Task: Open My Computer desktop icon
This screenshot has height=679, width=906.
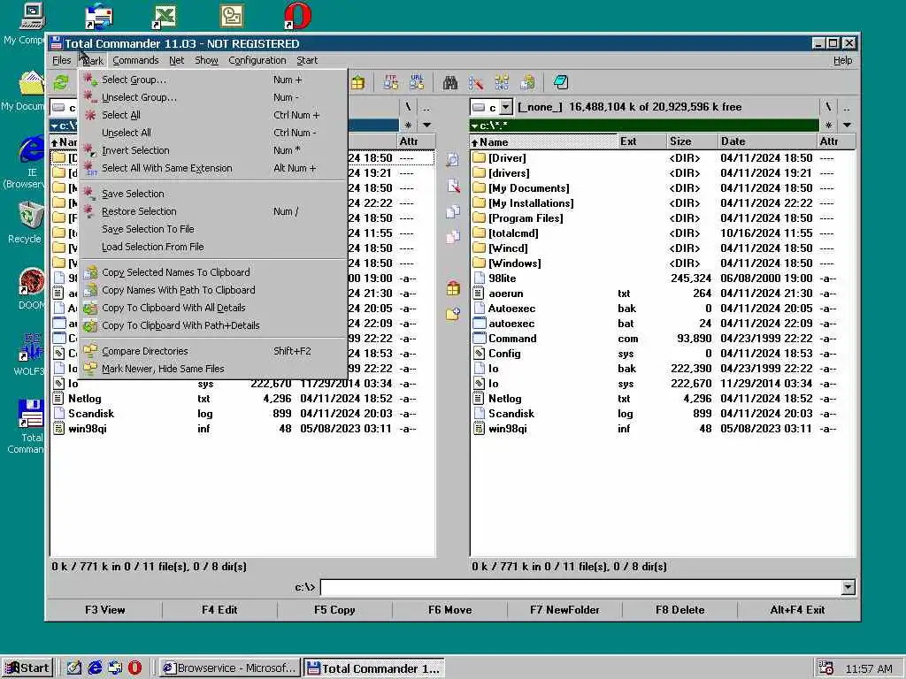Action: click(32, 16)
